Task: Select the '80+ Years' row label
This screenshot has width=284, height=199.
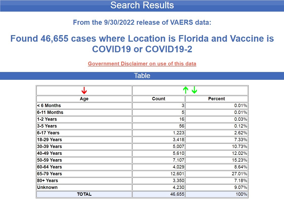Action: (48, 181)
